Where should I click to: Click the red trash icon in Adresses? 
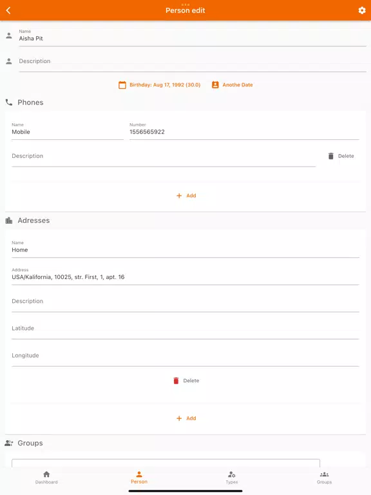click(176, 381)
